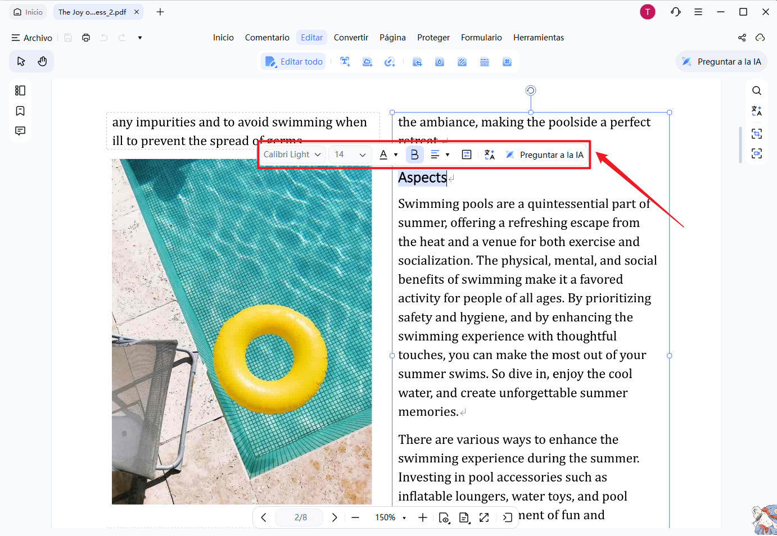Toggle the thumbnails sidebar panel
Image resolution: width=777 pixels, height=536 pixels.
[20, 90]
